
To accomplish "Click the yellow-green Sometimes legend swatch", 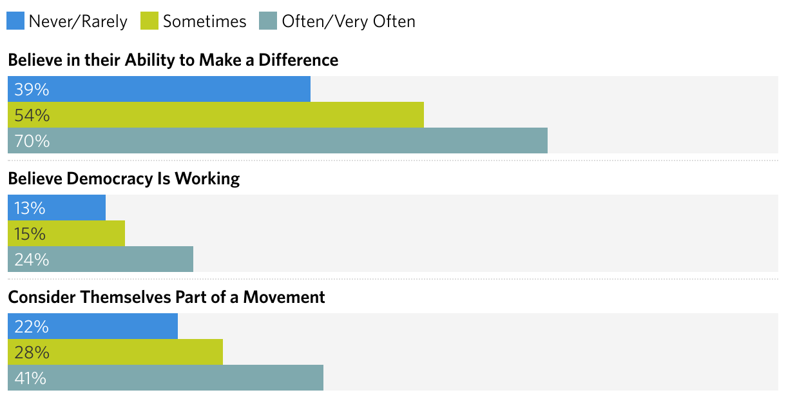I will [149, 21].
